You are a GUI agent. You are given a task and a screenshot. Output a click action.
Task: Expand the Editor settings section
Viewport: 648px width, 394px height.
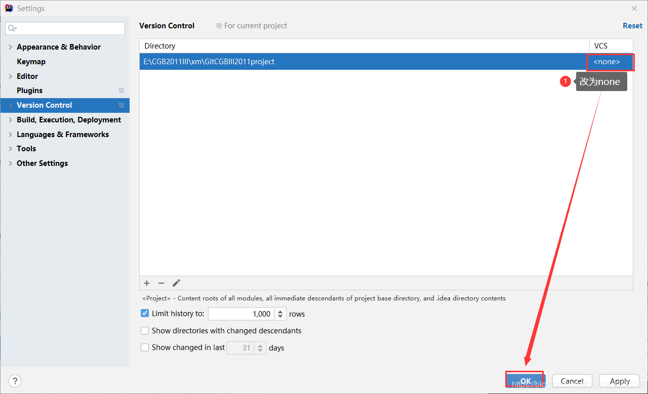tap(10, 76)
